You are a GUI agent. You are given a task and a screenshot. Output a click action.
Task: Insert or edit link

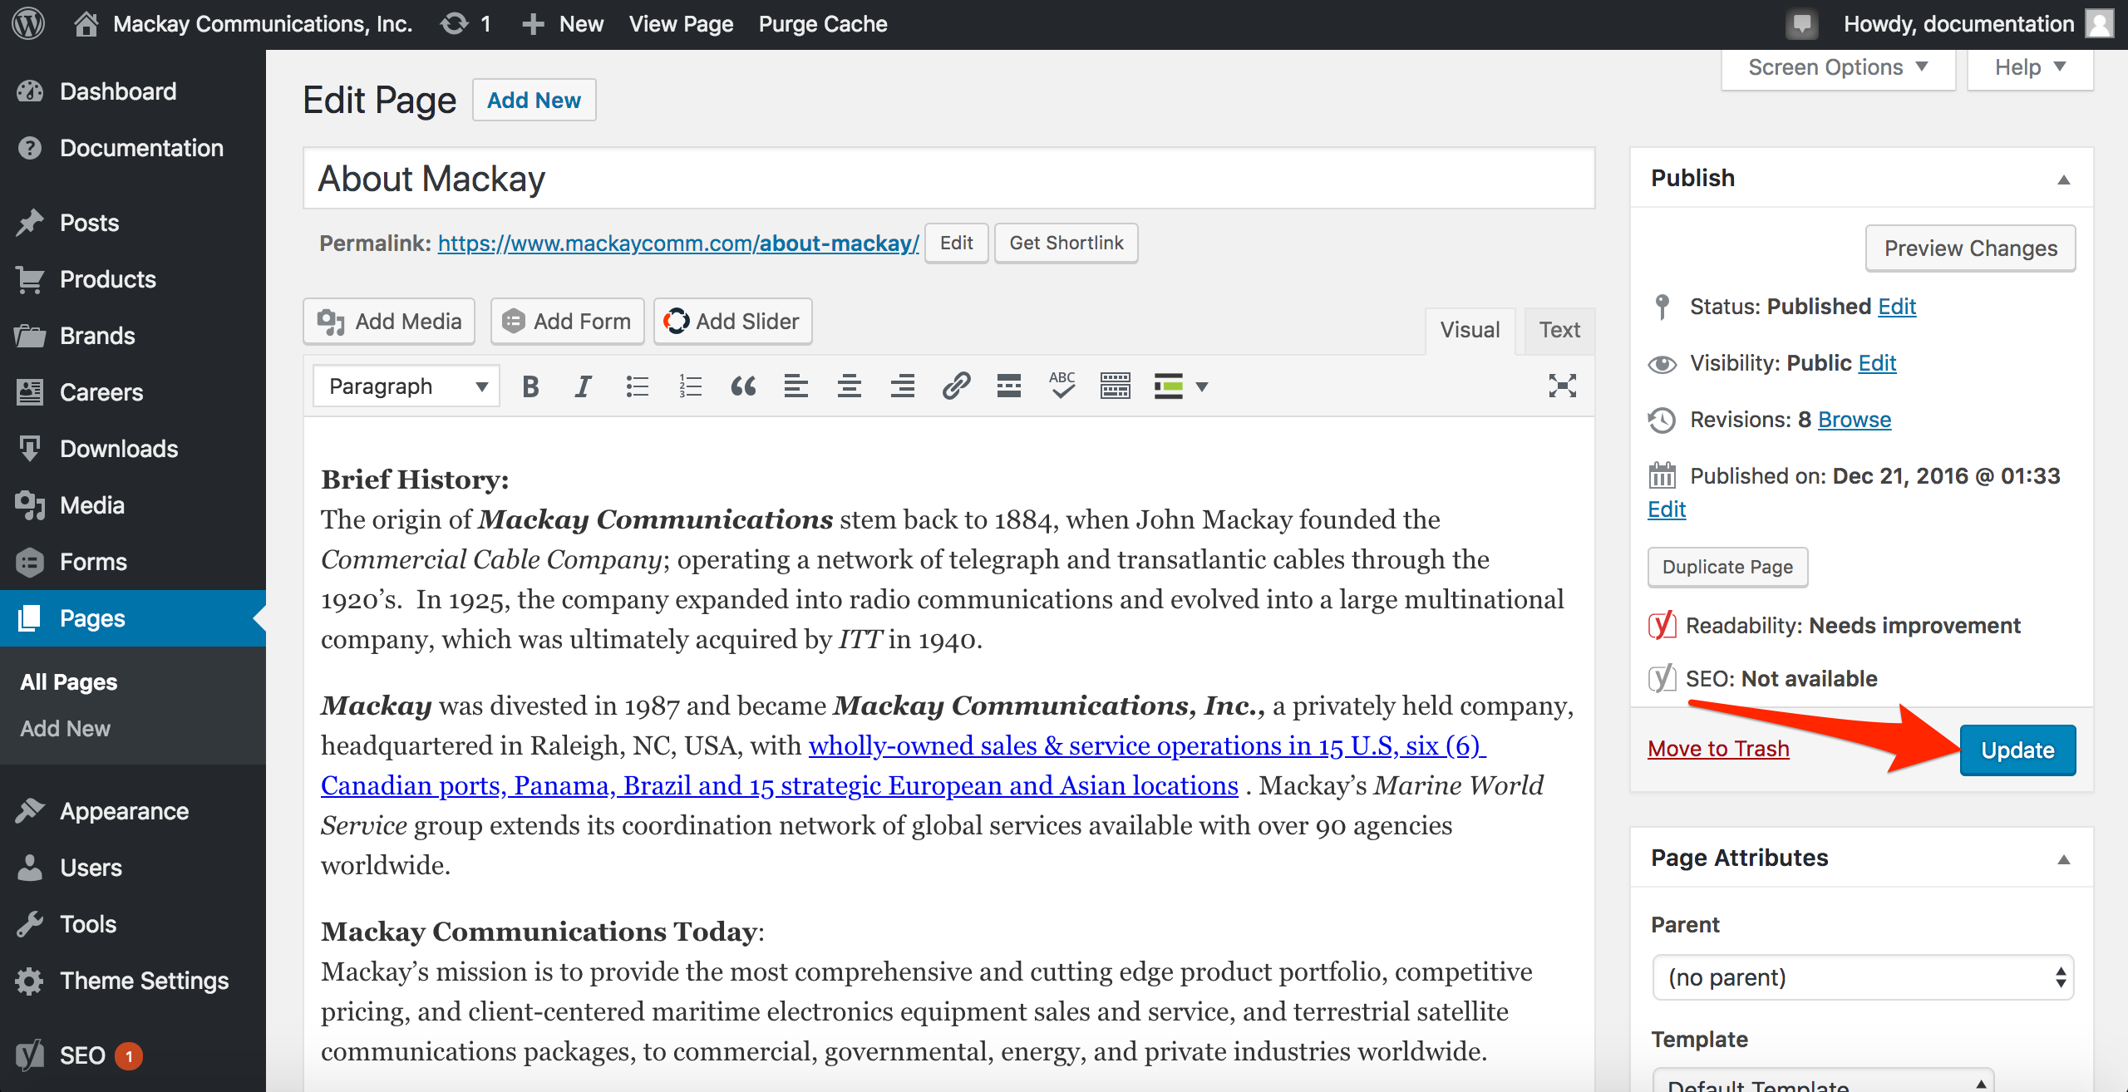pos(956,386)
